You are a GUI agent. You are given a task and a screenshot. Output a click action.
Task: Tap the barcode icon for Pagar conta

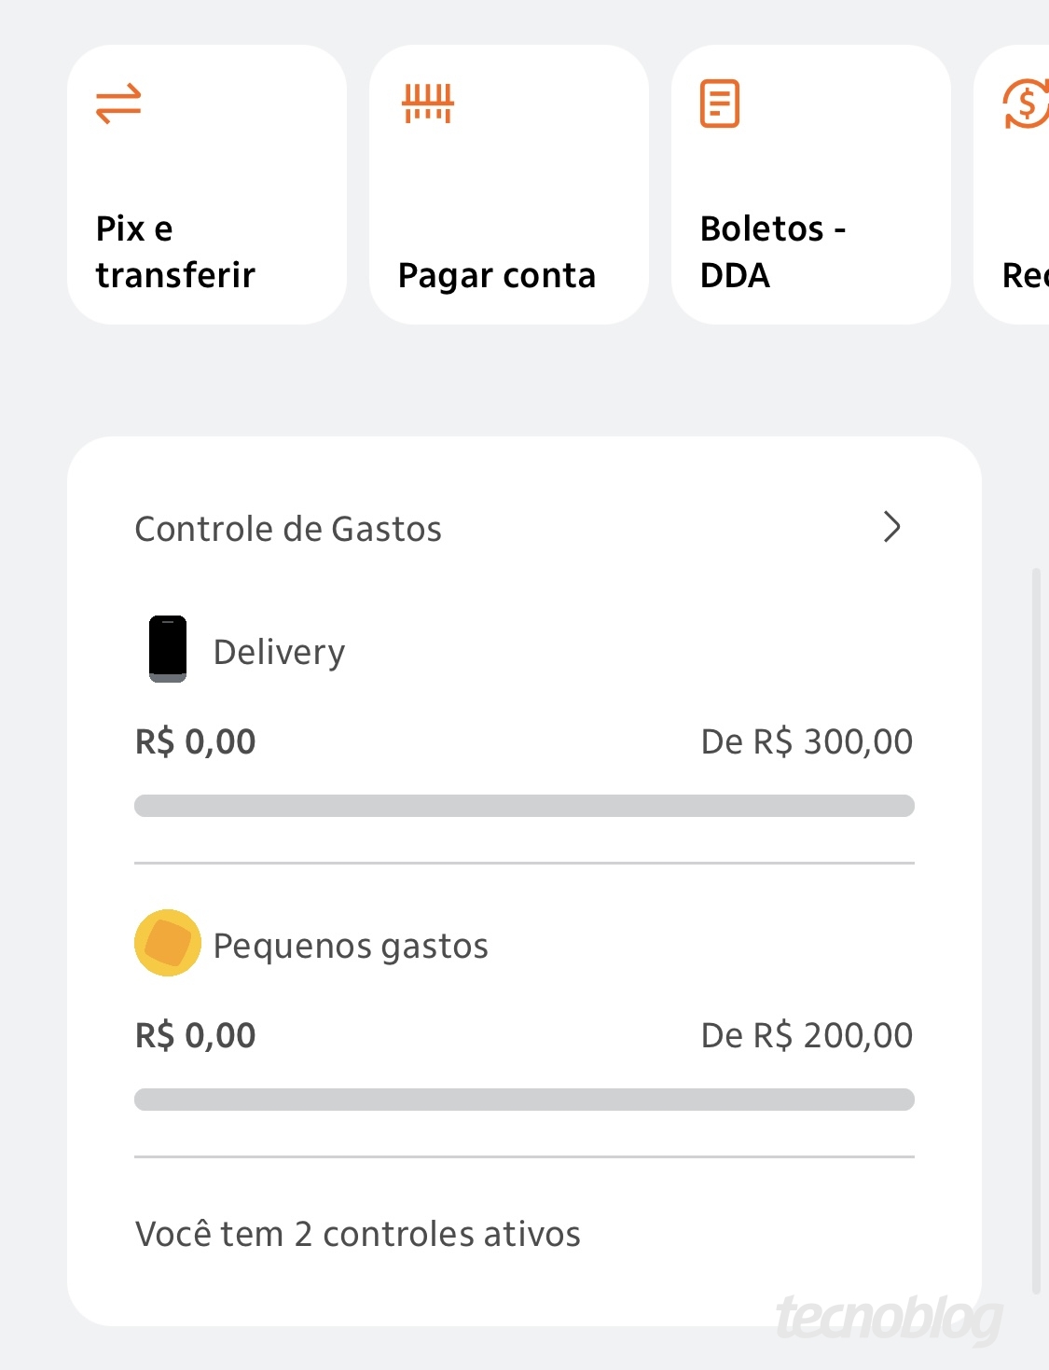tap(428, 104)
